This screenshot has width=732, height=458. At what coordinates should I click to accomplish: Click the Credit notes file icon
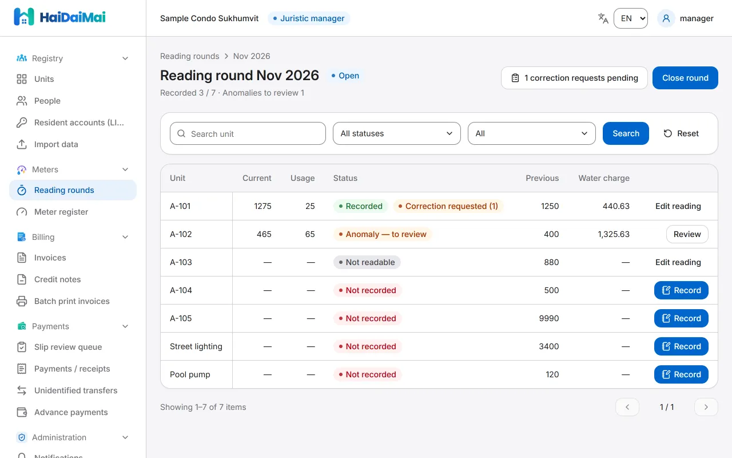(22, 279)
